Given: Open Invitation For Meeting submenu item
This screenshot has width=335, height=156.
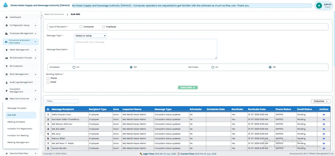Looking at the screenshot, I should click(21, 136).
